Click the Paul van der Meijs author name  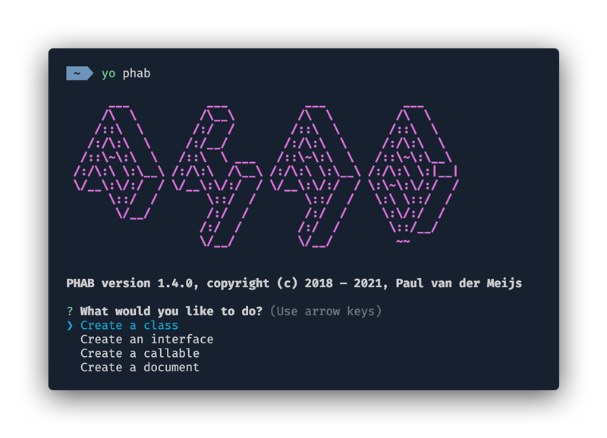pos(459,283)
